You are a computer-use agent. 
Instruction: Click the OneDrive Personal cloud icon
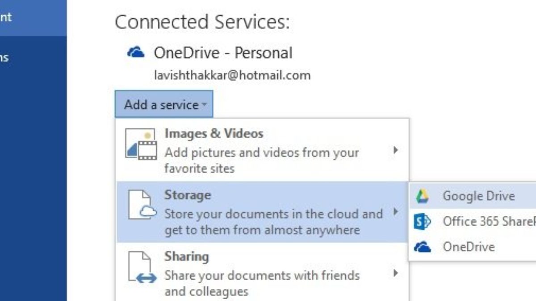pyautogui.click(x=136, y=53)
